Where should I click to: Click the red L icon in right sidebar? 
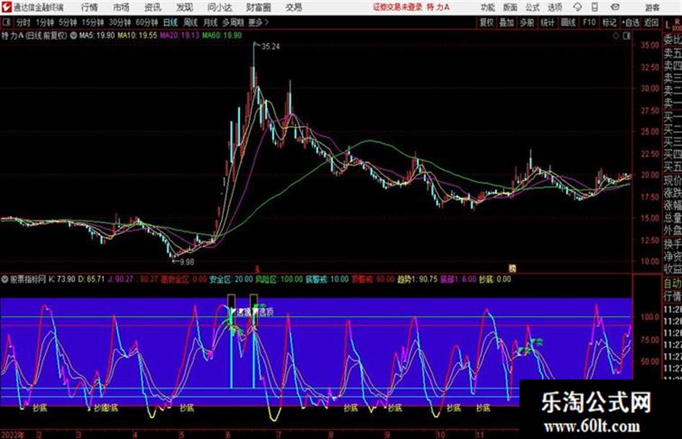pos(668,25)
